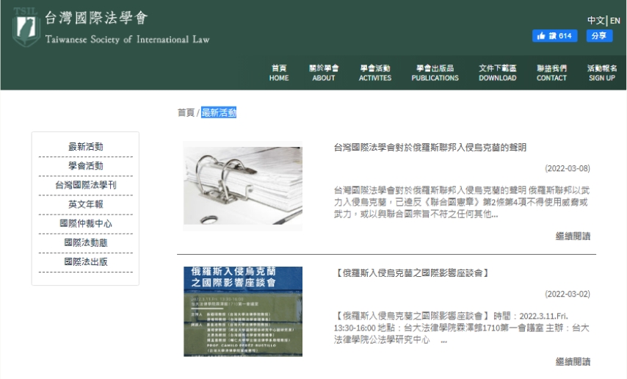Click the Facebook Like button
The width and height of the screenshot is (627, 379).
click(554, 36)
